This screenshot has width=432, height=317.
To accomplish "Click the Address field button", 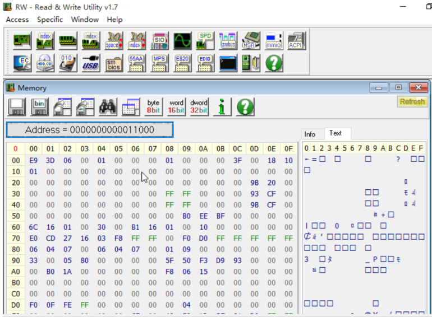I will (x=90, y=130).
